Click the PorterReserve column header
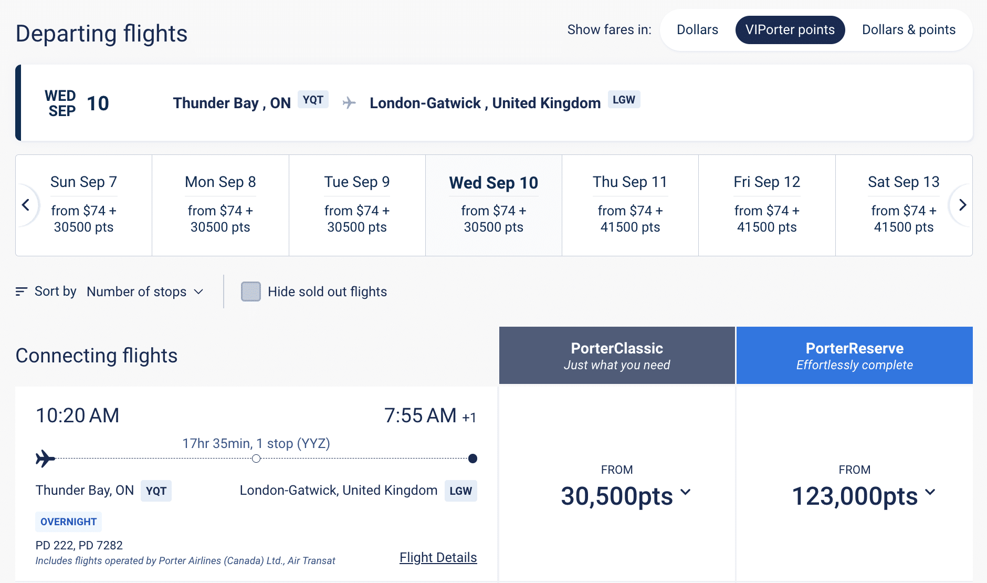The image size is (987, 583). (x=854, y=356)
